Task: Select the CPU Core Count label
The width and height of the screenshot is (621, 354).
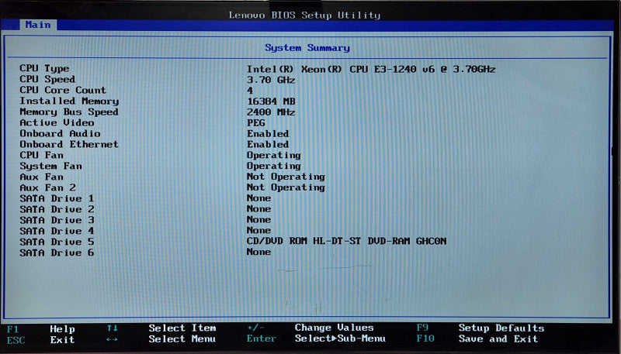Action: (x=63, y=90)
